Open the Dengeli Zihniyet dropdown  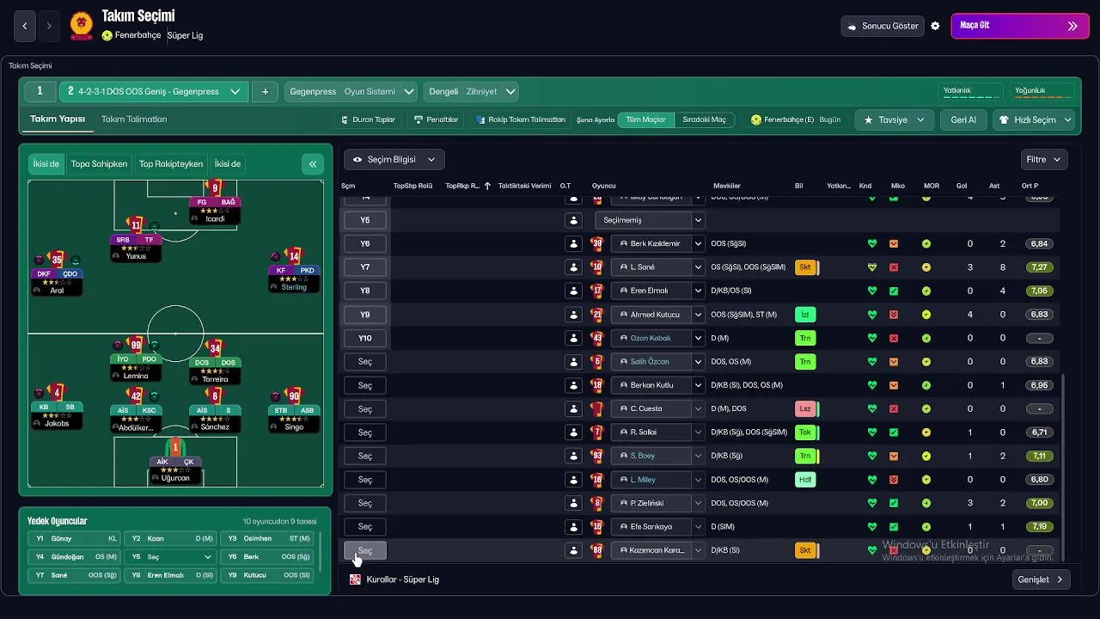[x=472, y=91]
